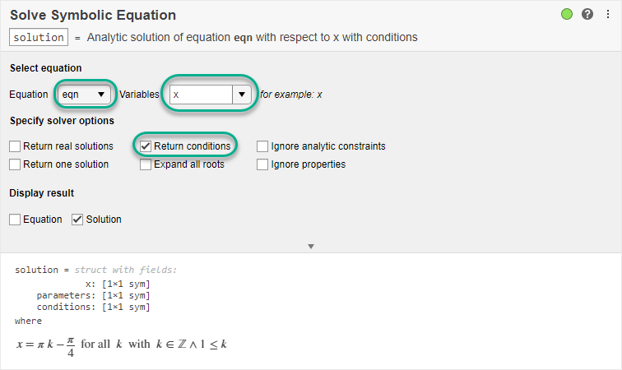Click the rendered x = πk − π/4 formula

pyautogui.click(x=121, y=344)
